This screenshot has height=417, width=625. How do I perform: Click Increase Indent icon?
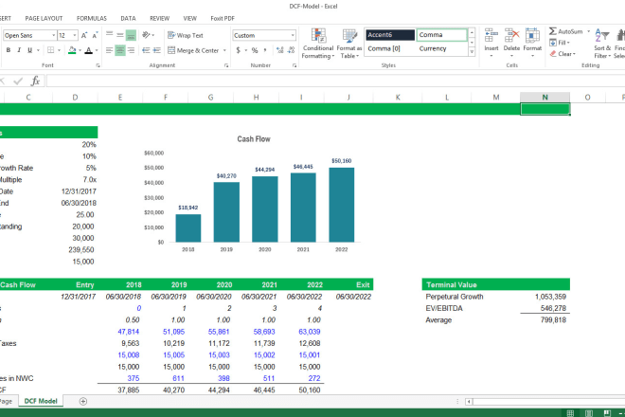coord(156,50)
